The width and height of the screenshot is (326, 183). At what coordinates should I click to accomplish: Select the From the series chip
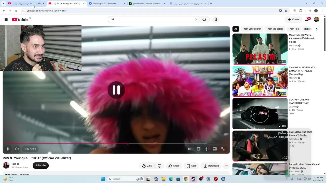pyautogui.click(x=275, y=29)
